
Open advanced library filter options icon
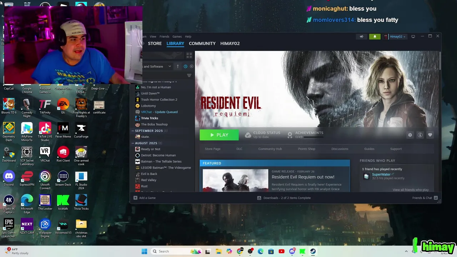(x=189, y=75)
